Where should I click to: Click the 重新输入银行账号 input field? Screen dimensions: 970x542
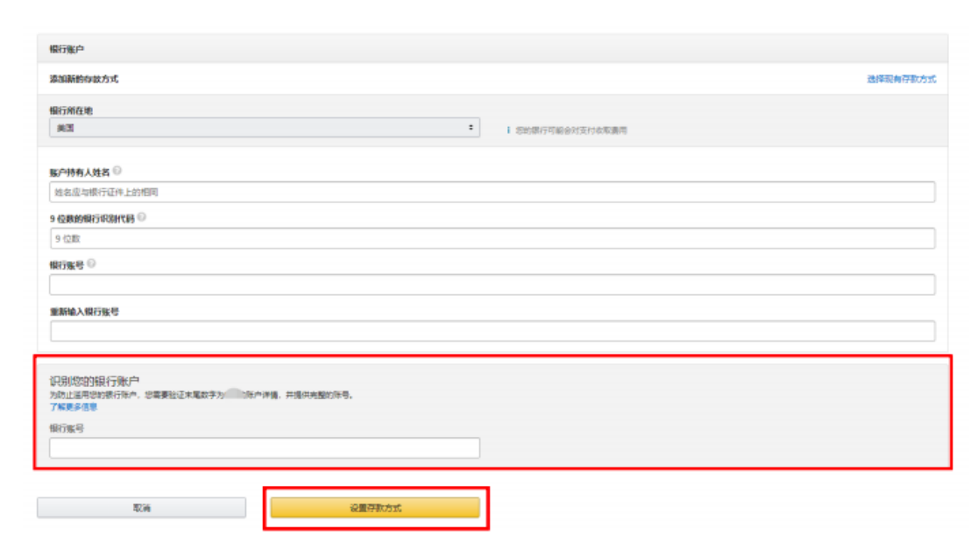tap(492, 331)
